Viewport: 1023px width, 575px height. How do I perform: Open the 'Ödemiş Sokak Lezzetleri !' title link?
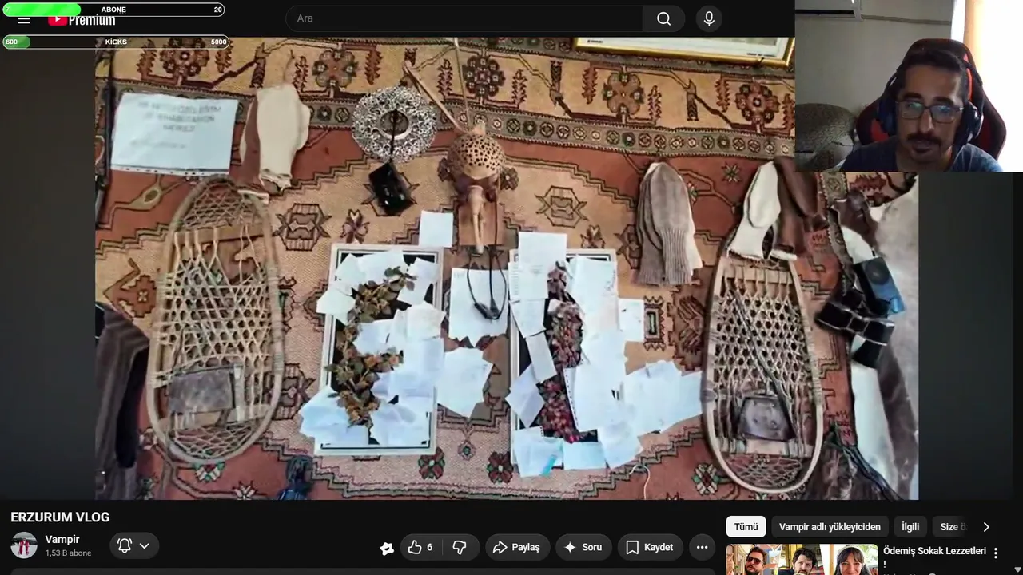click(934, 557)
